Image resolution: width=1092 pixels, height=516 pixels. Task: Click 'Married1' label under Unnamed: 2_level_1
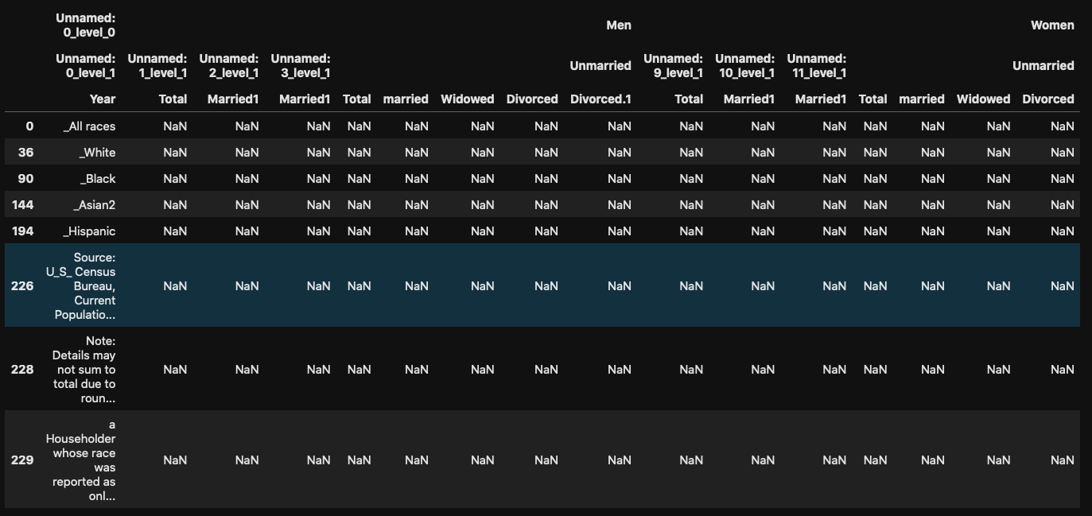233,99
